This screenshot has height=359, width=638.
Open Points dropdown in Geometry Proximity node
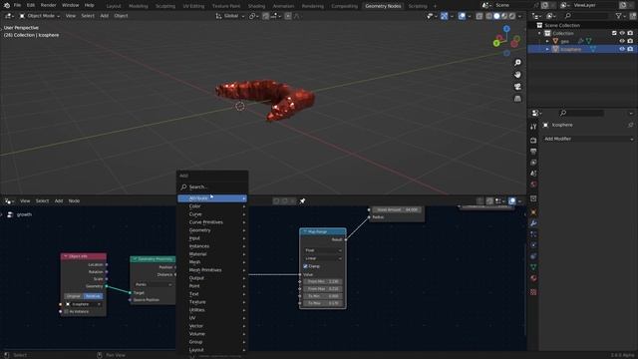[153, 284]
